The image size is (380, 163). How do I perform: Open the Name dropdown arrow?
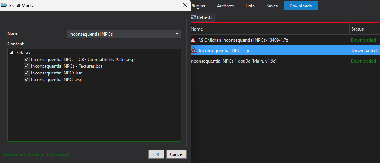pos(177,34)
